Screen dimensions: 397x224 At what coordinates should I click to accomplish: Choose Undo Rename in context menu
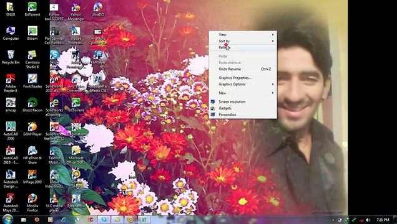[x=243, y=69]
